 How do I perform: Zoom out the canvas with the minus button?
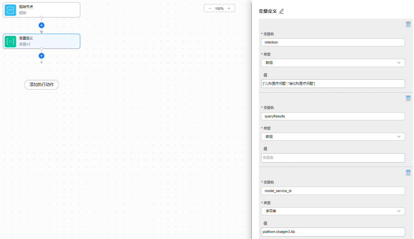coord(210,8)
